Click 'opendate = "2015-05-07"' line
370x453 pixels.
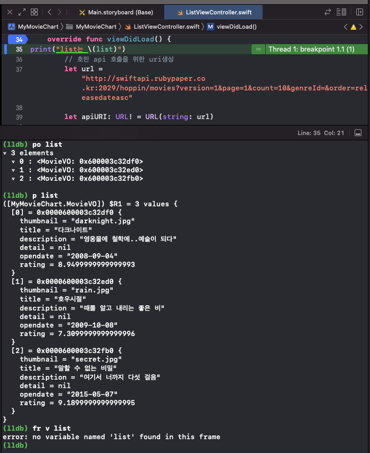click(x=69, y=395)
